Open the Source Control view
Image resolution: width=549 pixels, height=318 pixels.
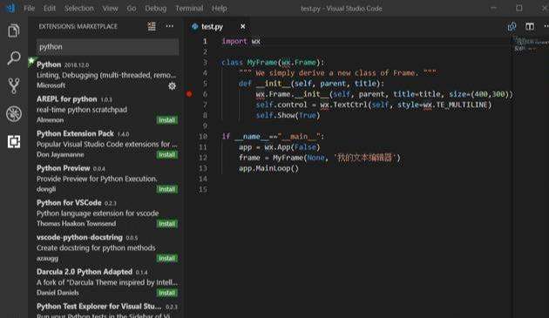[14, 85]
